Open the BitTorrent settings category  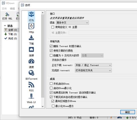[x=31, y=75]
